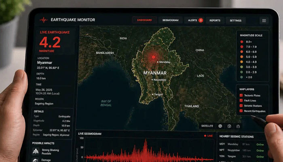Click the red alerts count badge

pos(201,20)
